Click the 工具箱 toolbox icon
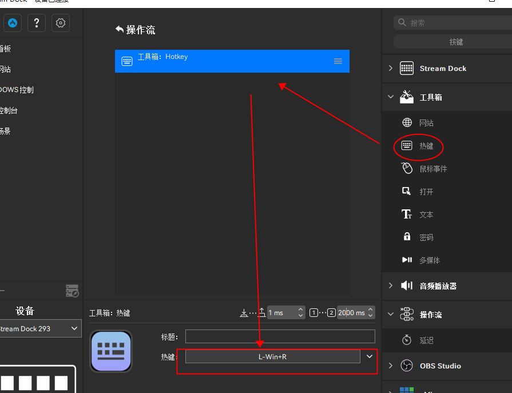This screenshot has width=512, height=393. pos(407,97)
